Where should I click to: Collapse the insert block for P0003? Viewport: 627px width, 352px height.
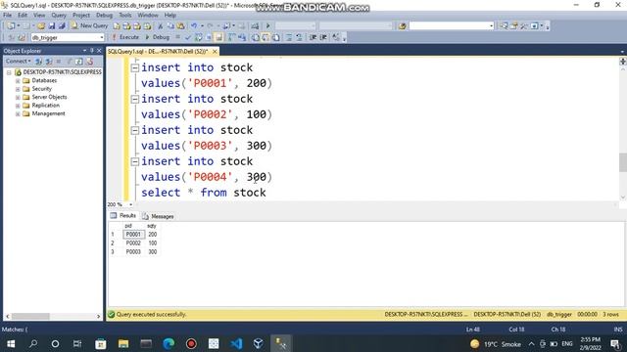coord(135,130)
